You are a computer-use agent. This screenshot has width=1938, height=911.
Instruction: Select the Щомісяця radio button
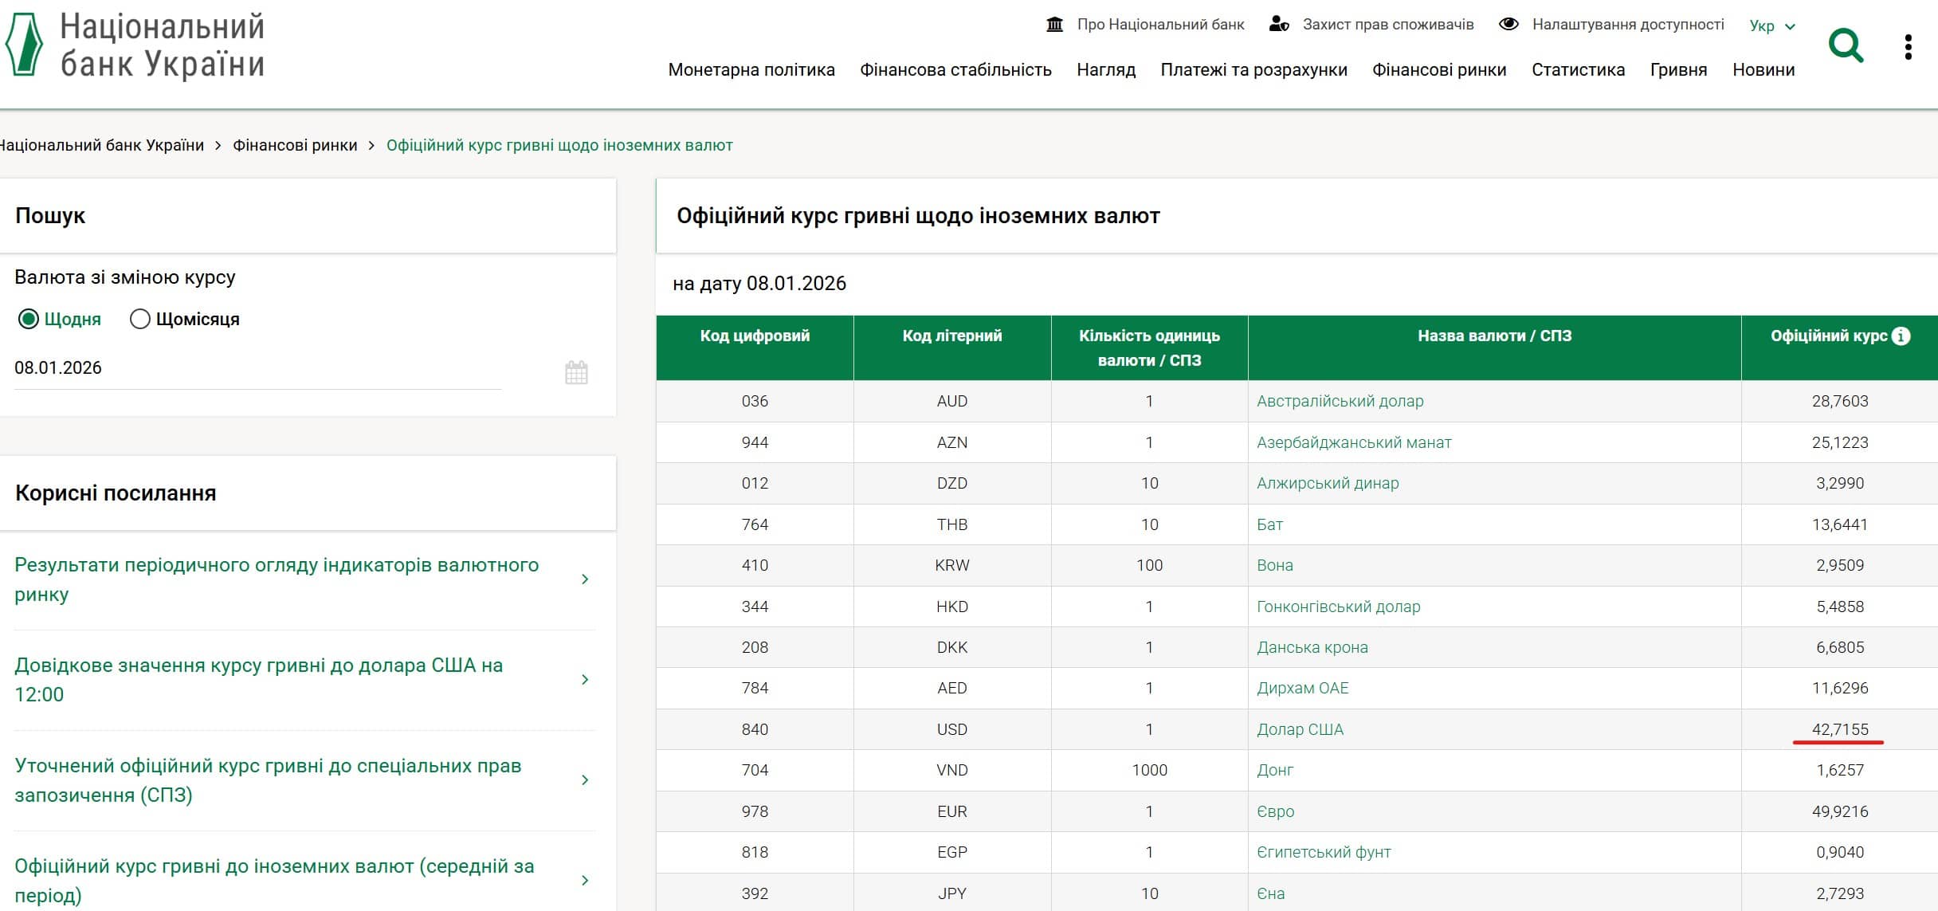tap(140, 320)
